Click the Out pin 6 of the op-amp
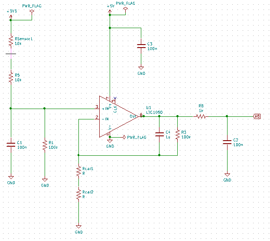 coord(141,116)
